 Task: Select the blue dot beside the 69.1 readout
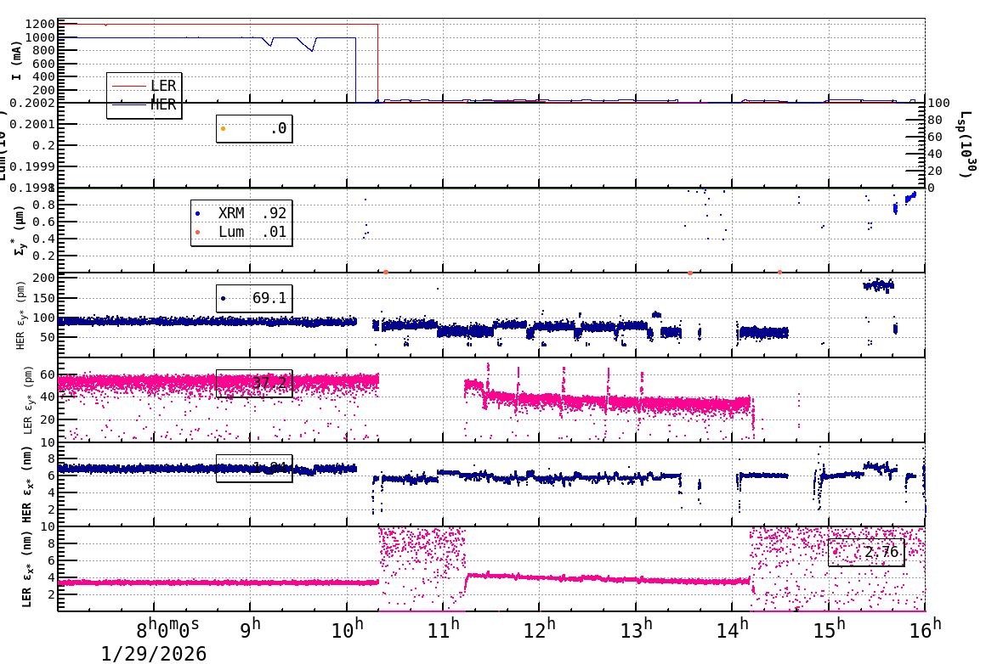(x=224, y=298)
